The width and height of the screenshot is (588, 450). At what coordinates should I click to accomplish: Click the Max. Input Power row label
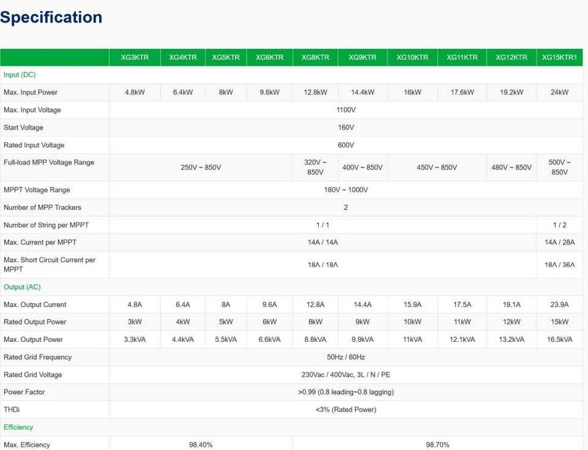pyautogui.click(x=30, y=92)
